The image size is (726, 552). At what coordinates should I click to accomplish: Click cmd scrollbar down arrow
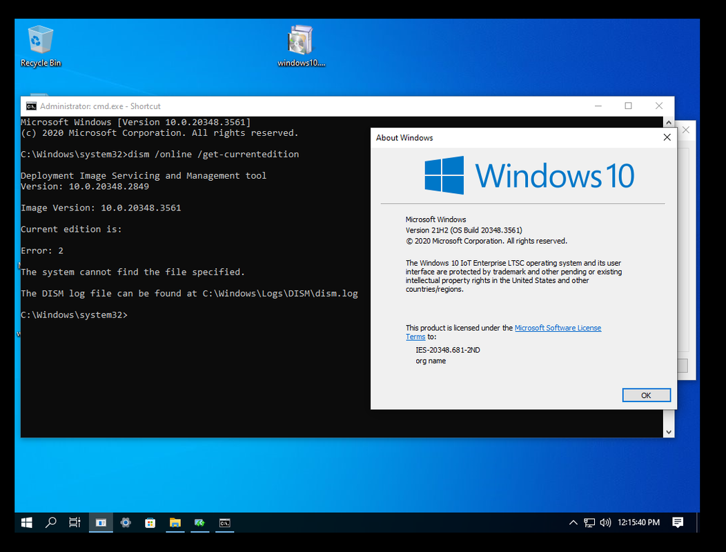(669, 432)
